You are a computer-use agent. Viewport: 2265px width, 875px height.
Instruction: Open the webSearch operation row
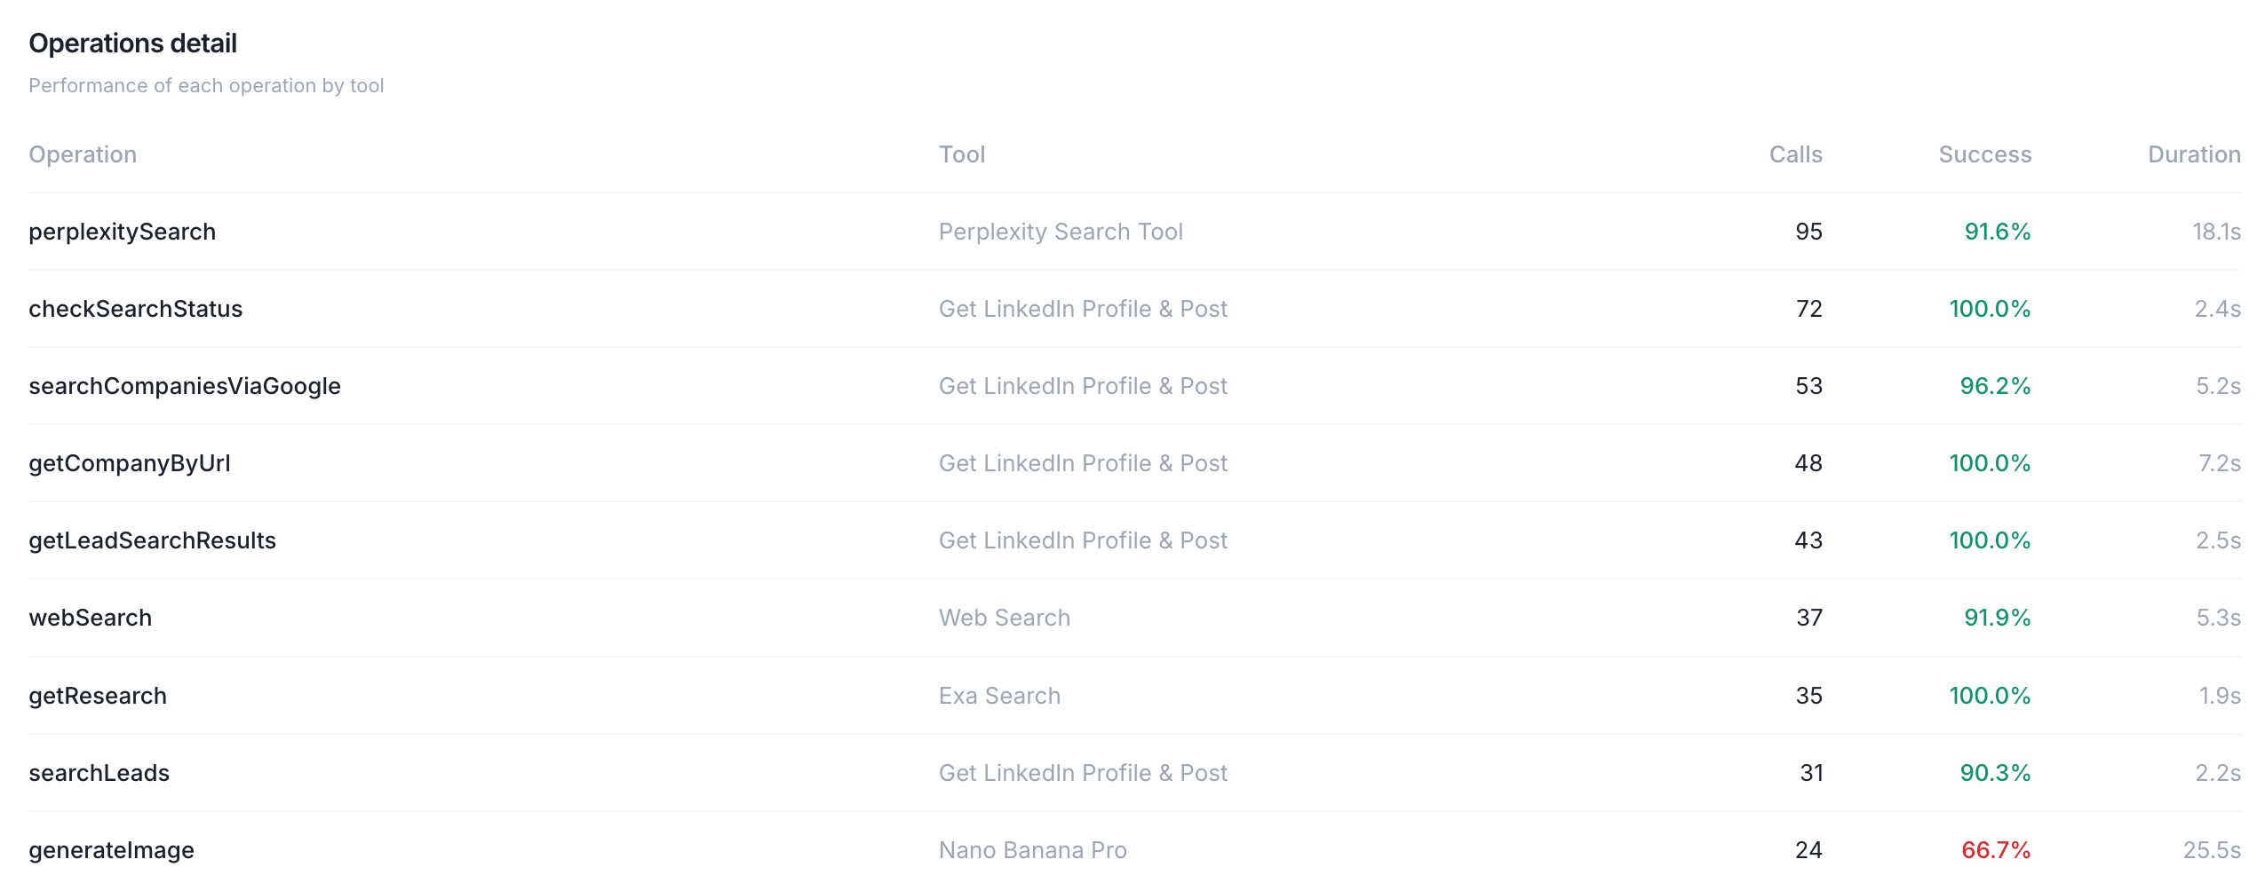pos(1134,618)
